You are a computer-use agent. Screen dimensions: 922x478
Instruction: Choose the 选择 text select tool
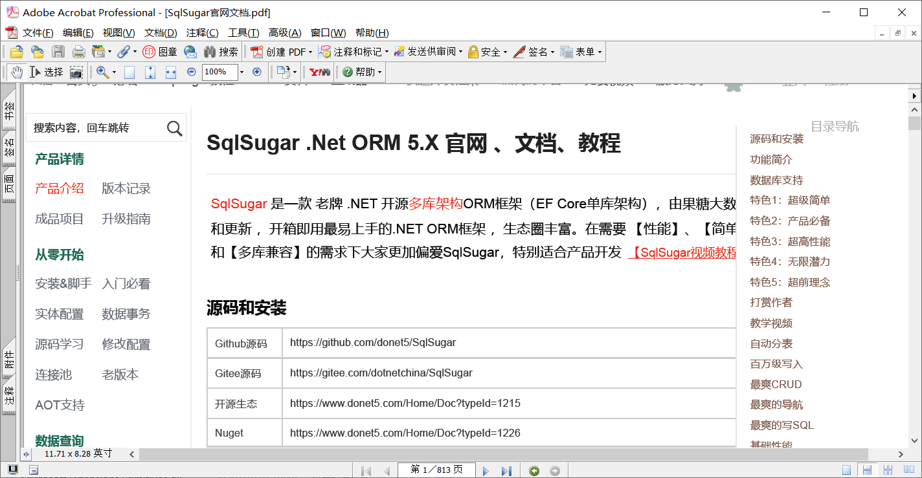(47, 72)
